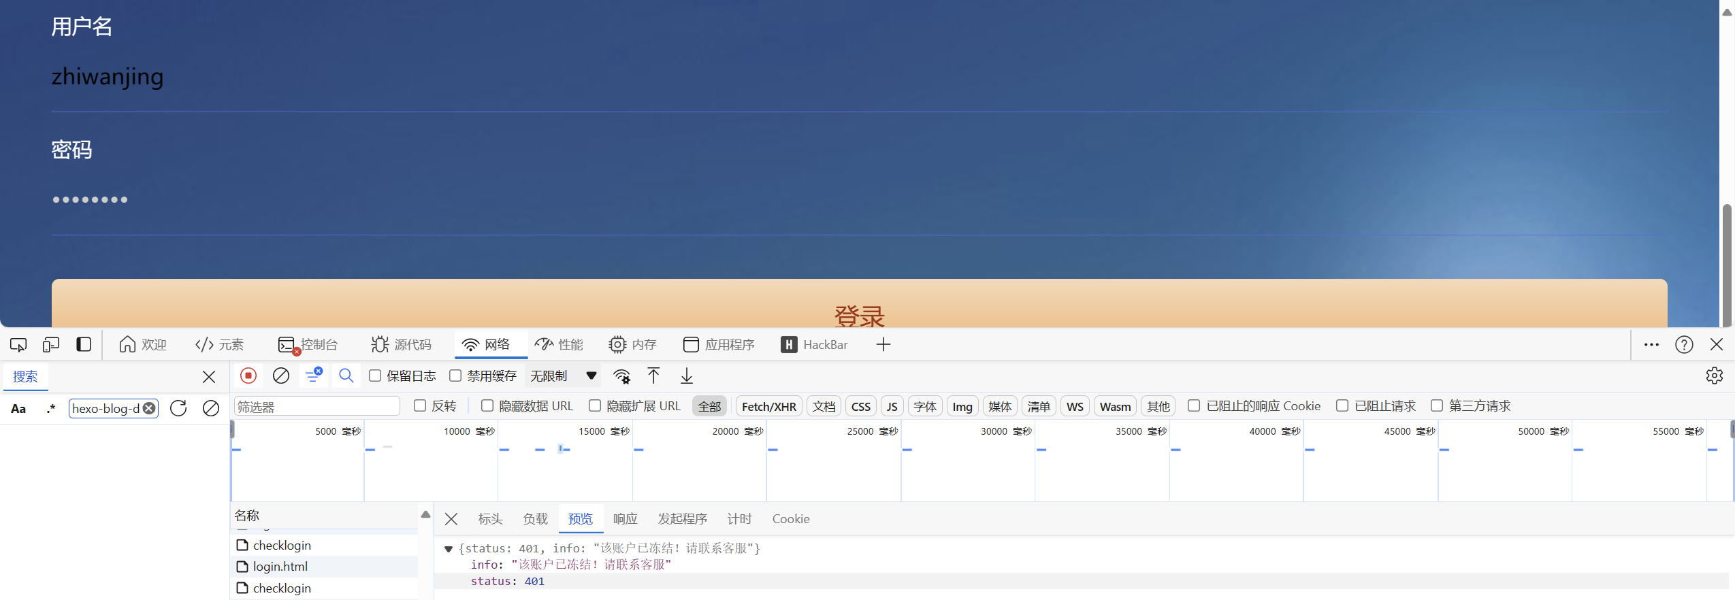Screen dimensions: 1735x600
Task: Open the 发起程序 detail tab
Action: [x=682, y=519]
